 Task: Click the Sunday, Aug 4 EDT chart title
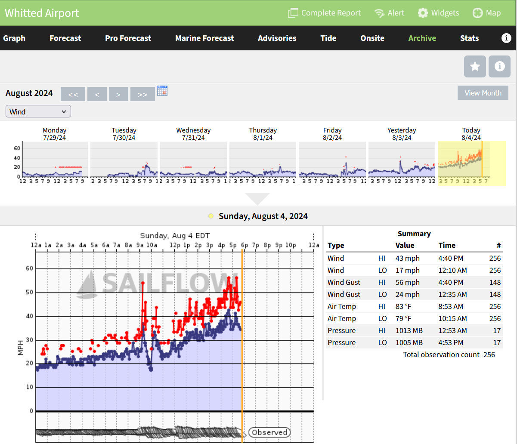pos(175,235)
